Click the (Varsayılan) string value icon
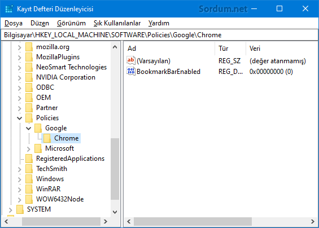 click(131, 60)
